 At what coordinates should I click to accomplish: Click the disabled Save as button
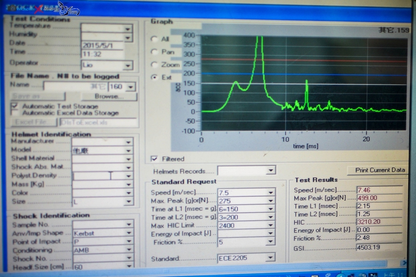(x=38, y=96)
